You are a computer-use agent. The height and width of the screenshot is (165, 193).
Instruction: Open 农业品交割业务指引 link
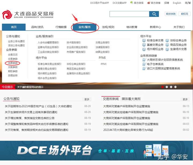[x=77, y=47]
